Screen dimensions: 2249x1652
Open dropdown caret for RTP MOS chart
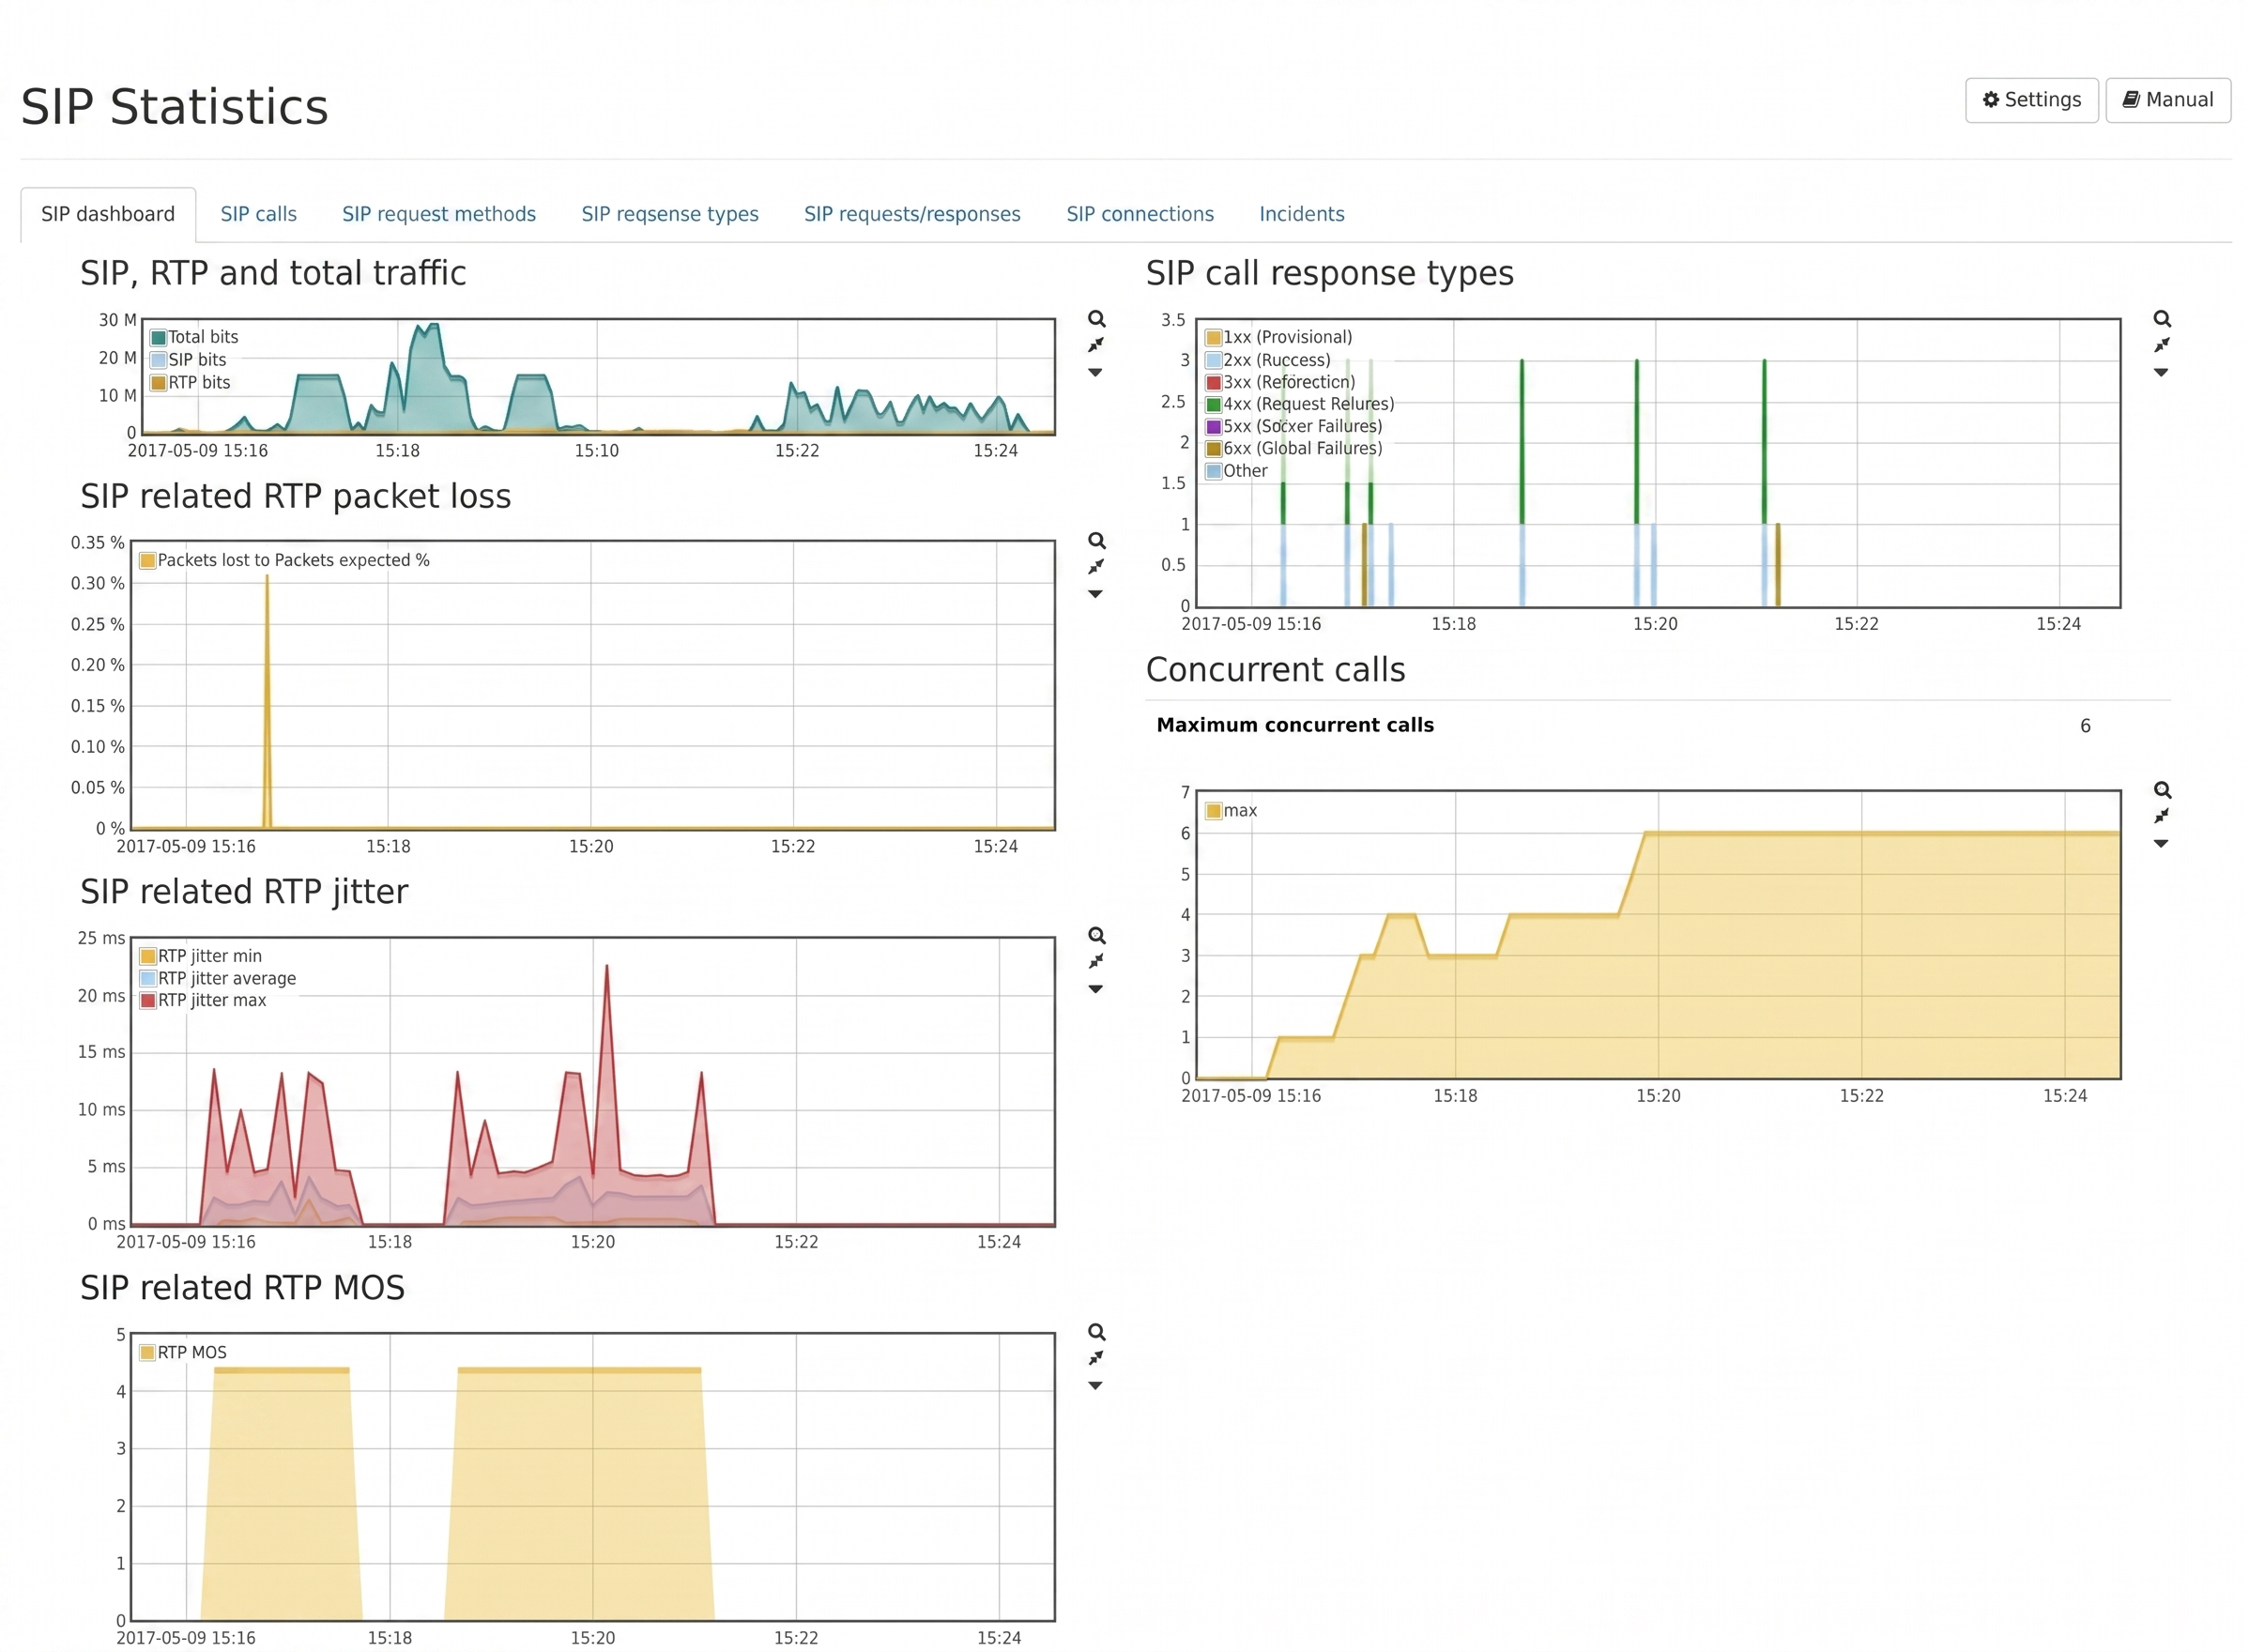(x=1095, y=1385)
